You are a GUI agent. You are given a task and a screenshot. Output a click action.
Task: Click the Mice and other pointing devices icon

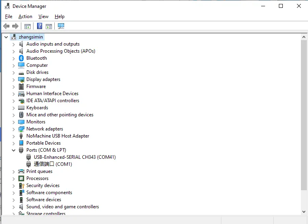click(x=21, y=115)
